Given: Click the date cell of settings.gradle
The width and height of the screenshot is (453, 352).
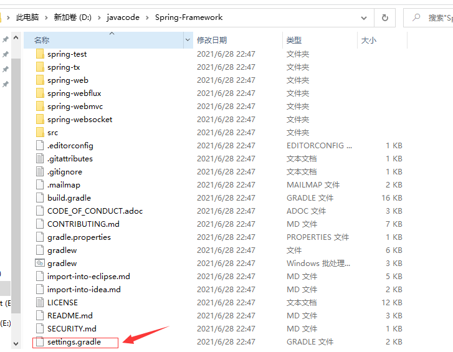Looking at the screenshot, I should [226, 342].
